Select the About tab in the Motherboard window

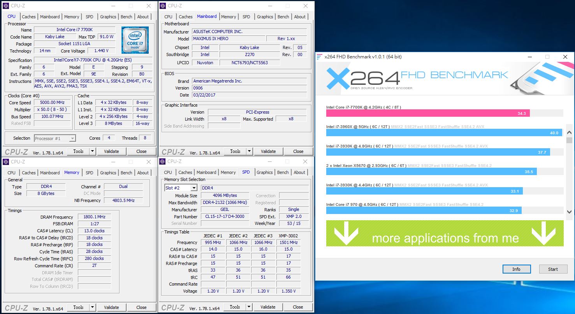coord(300,17)
